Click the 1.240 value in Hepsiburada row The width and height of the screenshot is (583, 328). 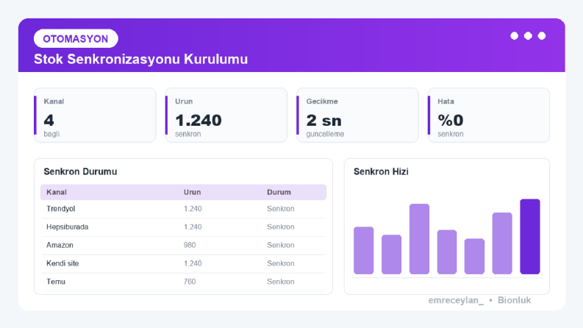(193, 227)
